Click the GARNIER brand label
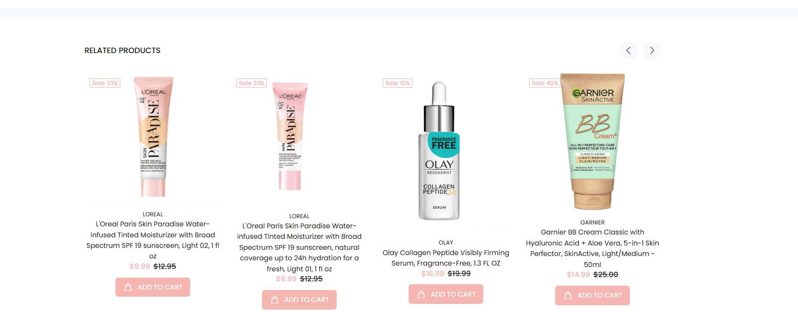The height and width of the screenshot is (312, 798). click(x=593, y=223)
